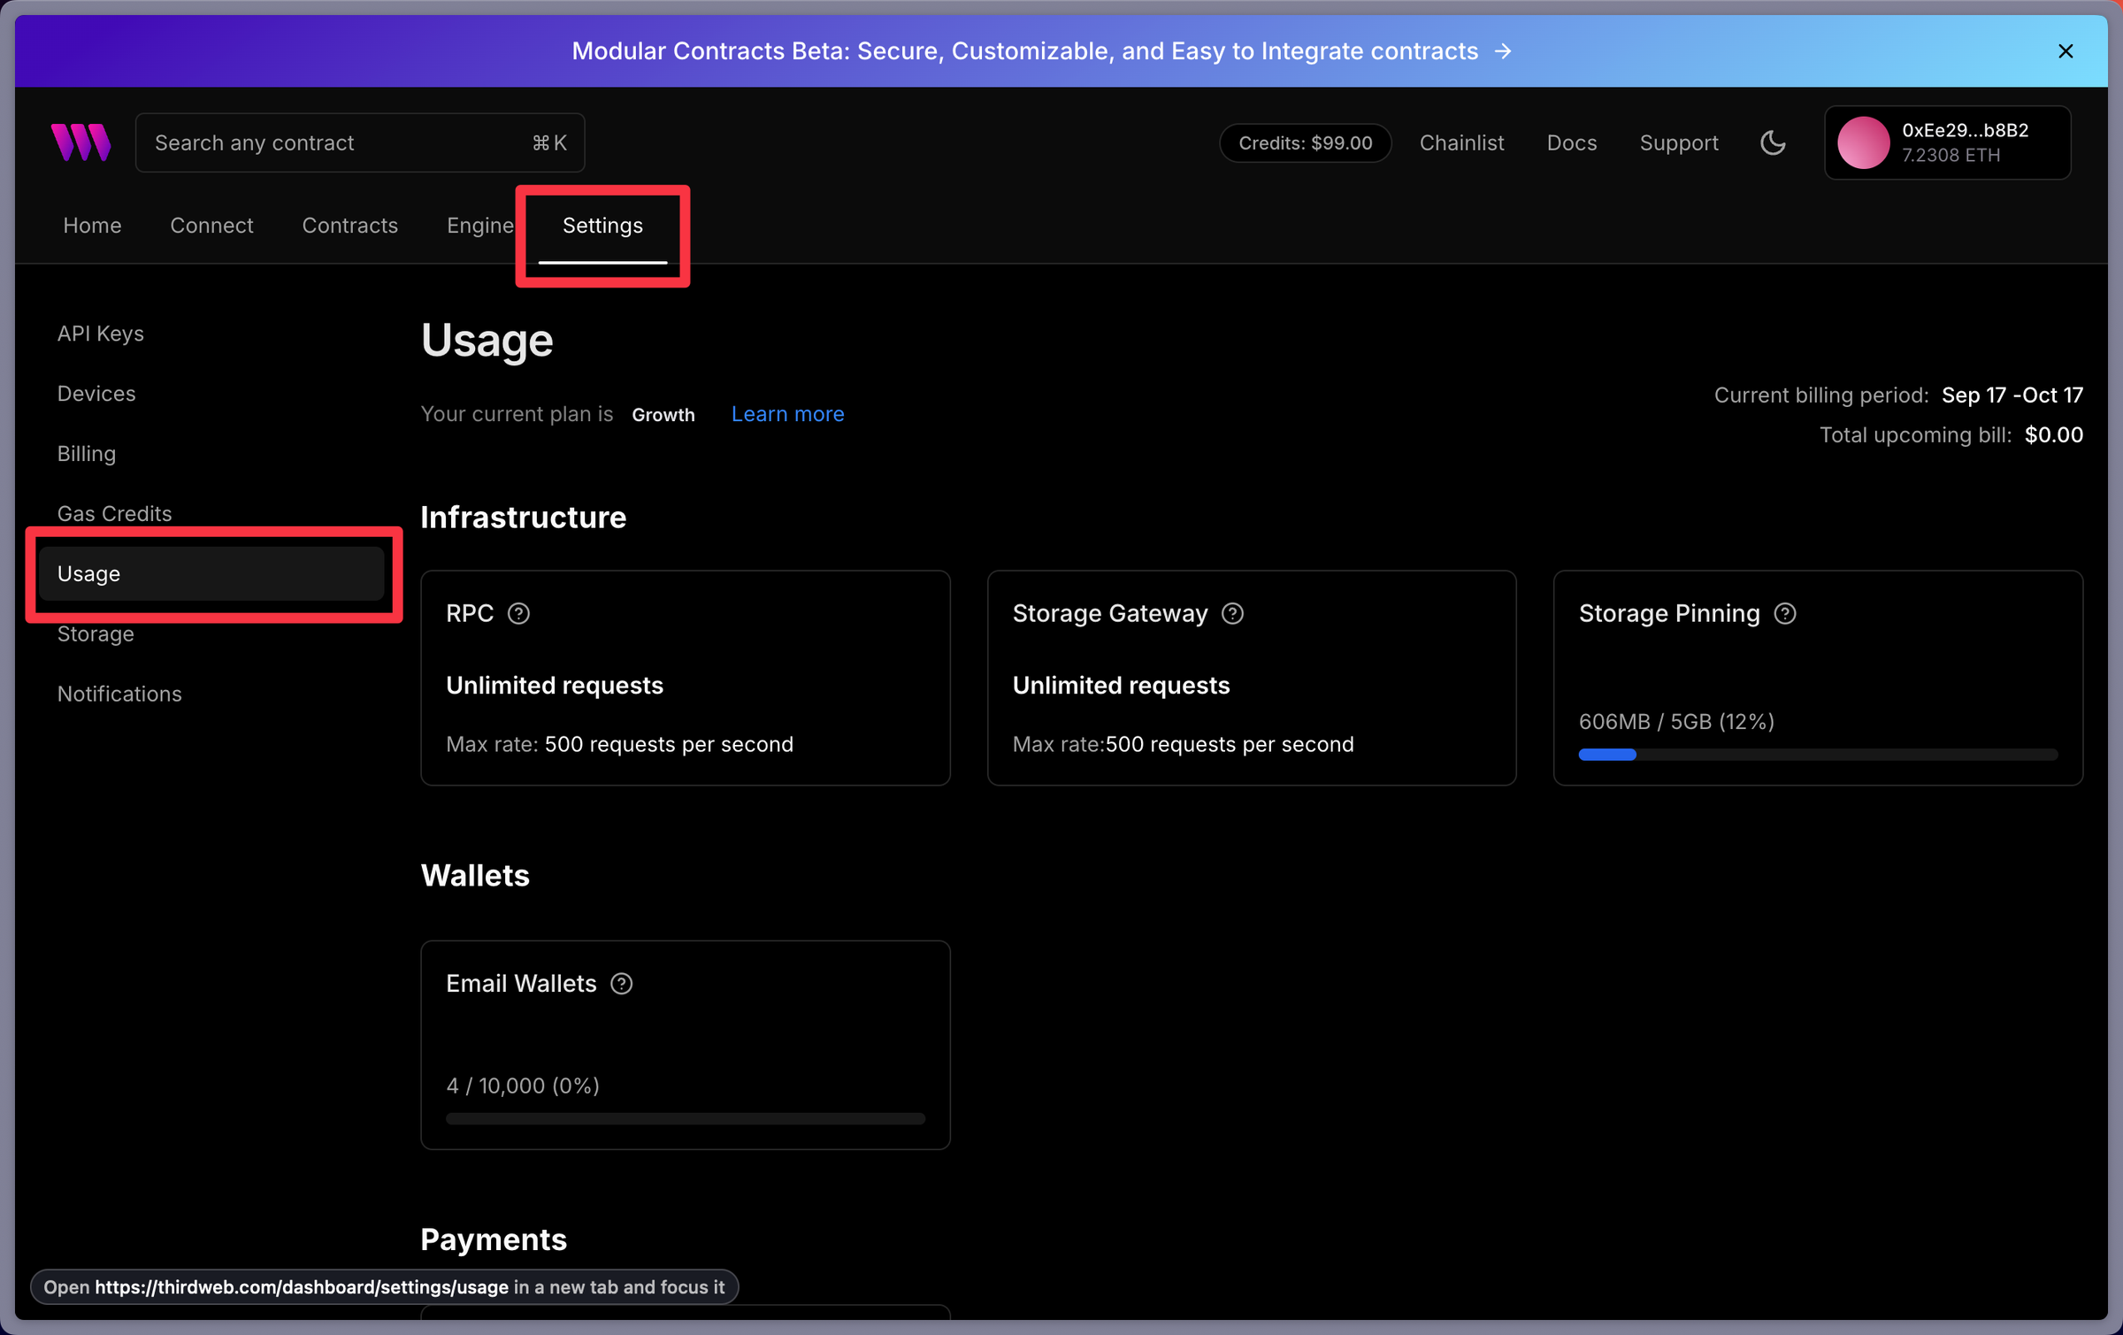Open the RPC help tooltip icon
2123x1335 pixels.
518,613
